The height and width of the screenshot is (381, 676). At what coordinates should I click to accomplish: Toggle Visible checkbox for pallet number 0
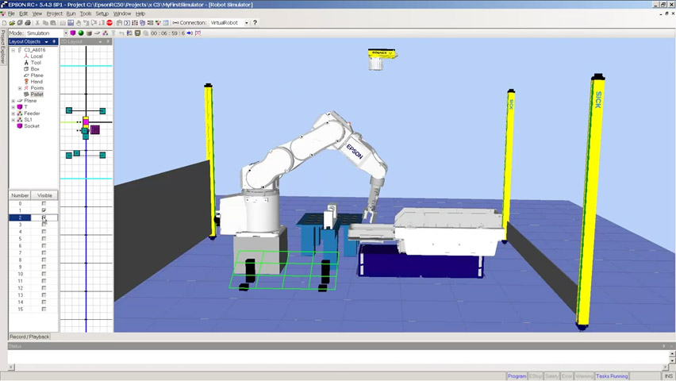coord(44,203)
